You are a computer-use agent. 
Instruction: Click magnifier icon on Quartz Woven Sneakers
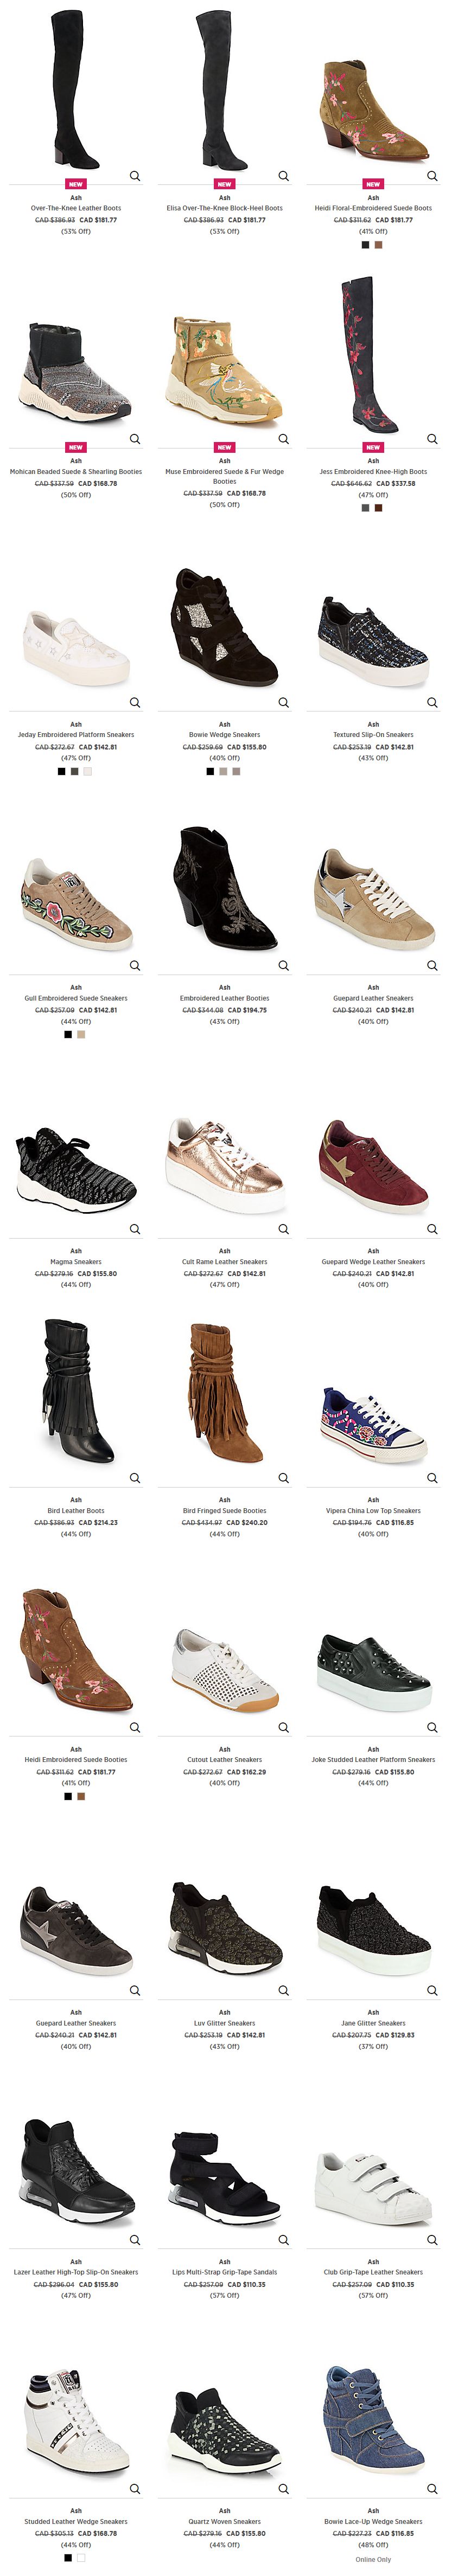(x=283, y=2489)
